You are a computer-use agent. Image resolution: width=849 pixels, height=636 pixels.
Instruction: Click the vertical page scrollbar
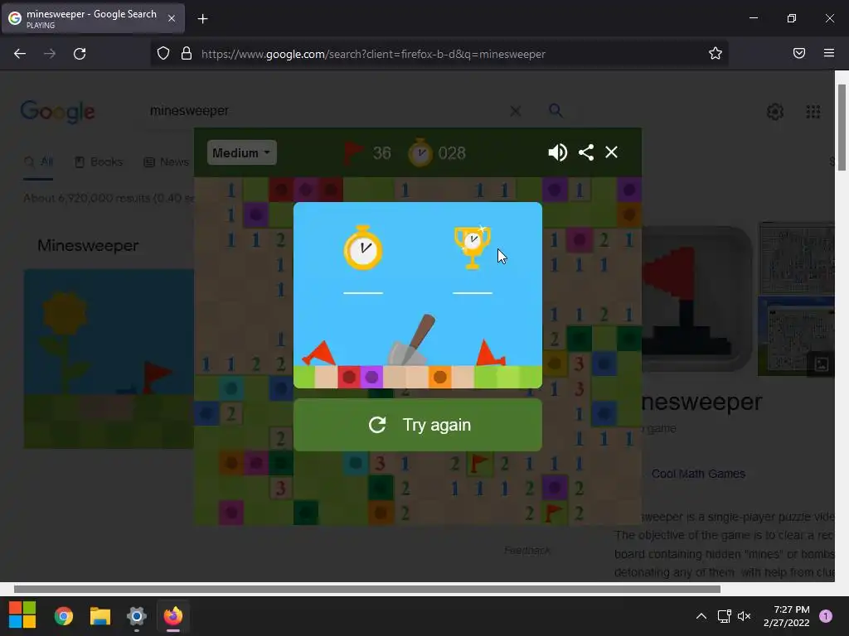coord(842,128)
